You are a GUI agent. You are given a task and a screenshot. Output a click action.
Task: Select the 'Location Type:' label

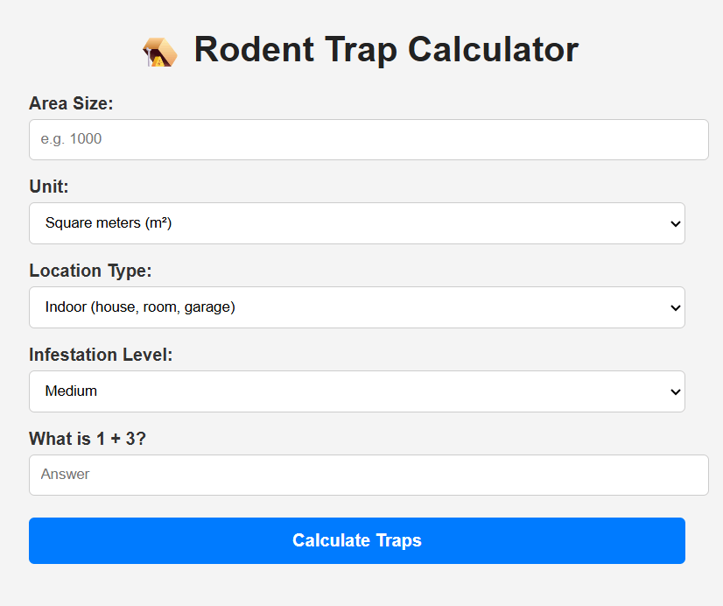(x=90, y=271)
